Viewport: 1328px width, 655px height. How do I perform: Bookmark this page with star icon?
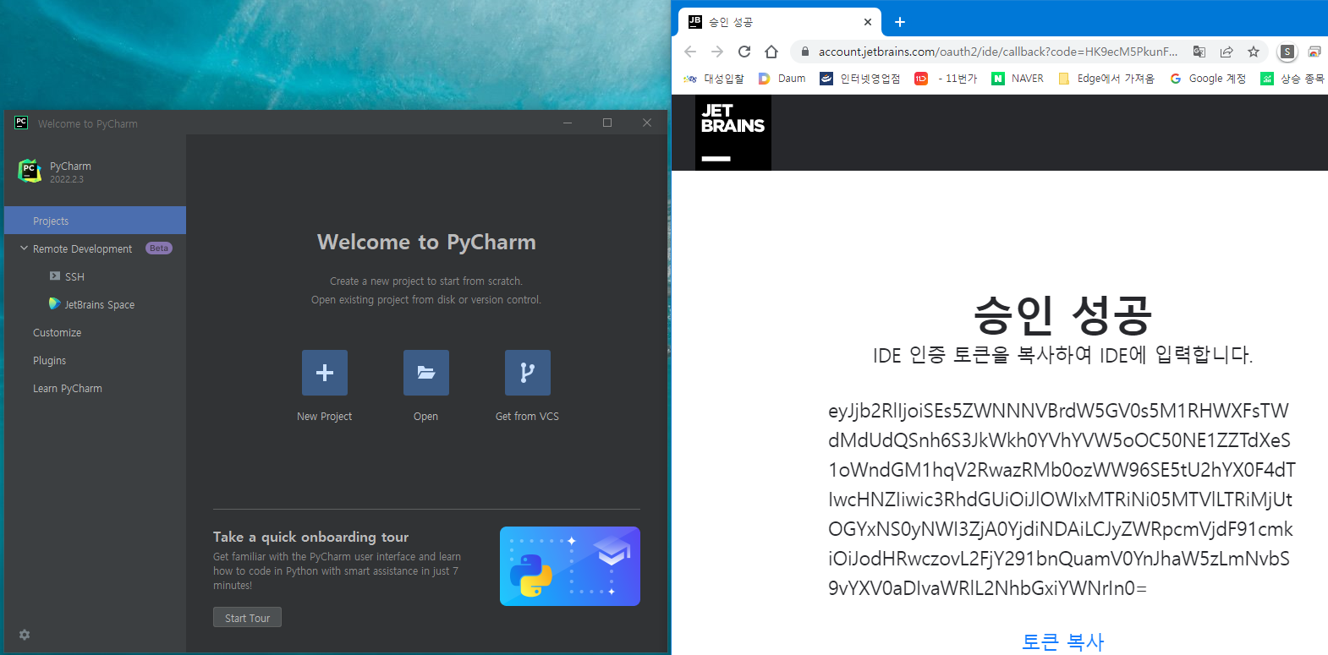click(1254, 52)
